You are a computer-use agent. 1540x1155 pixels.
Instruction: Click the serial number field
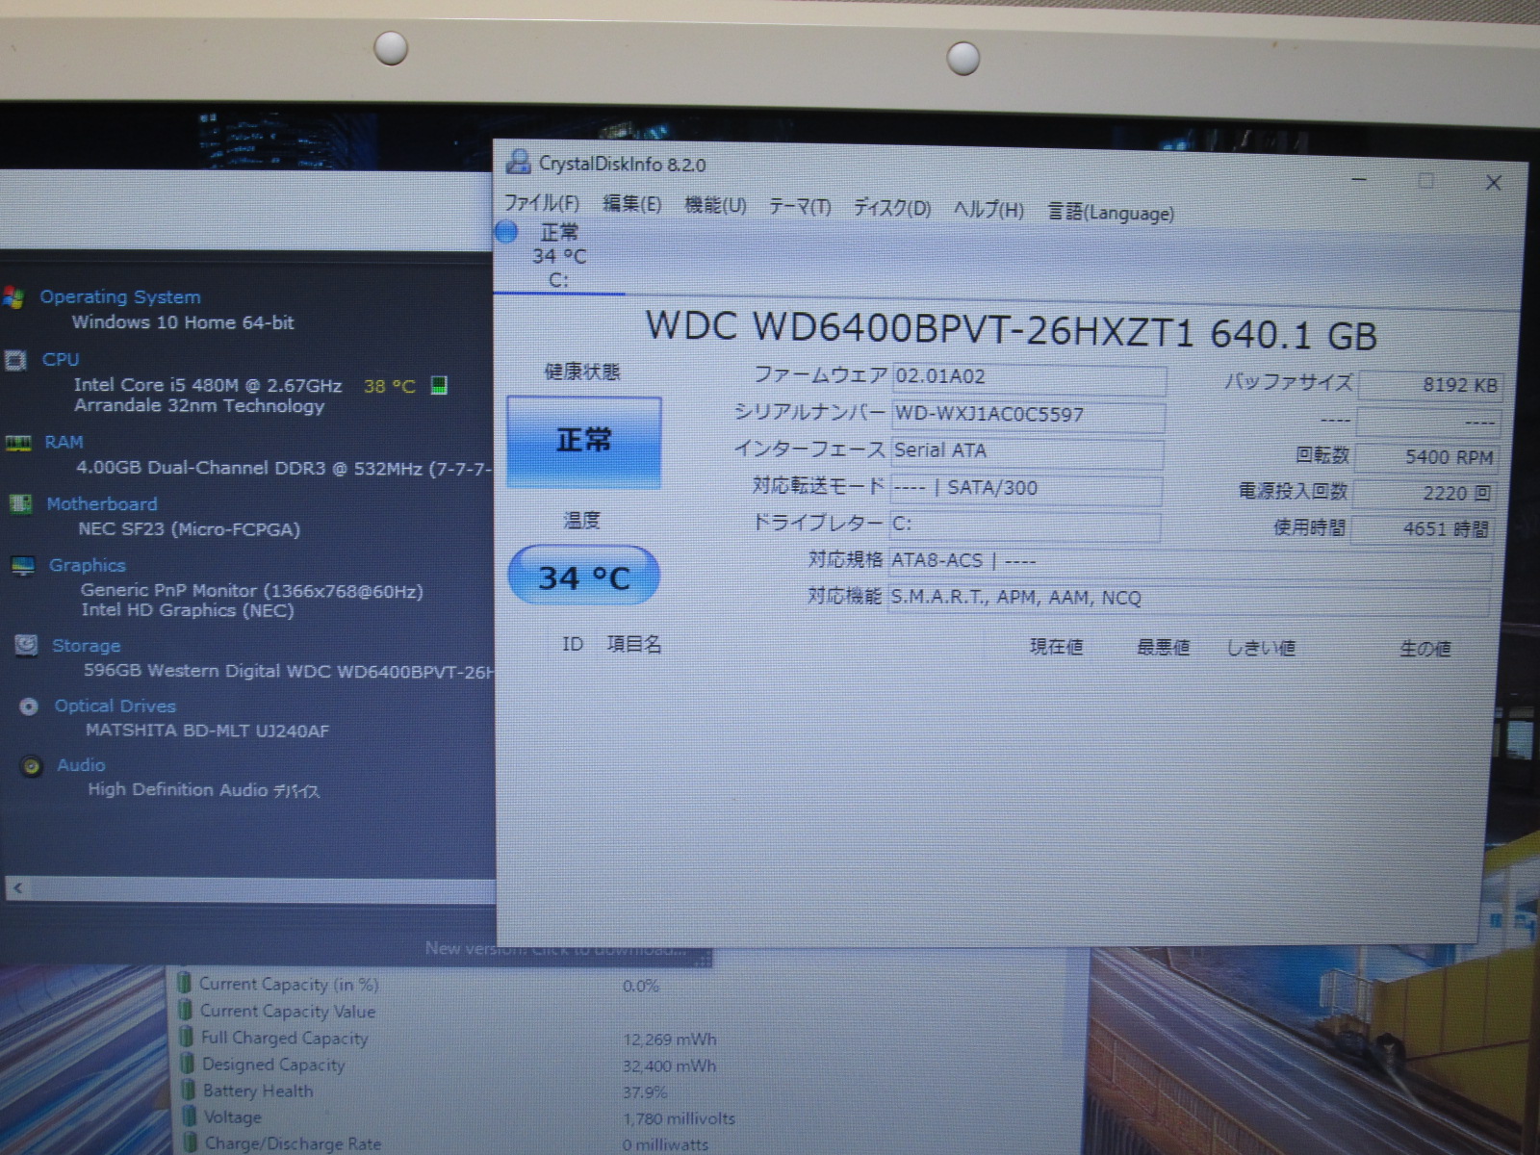tap(1027, 415)
